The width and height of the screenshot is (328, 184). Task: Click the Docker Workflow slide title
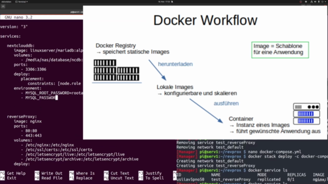205,20
